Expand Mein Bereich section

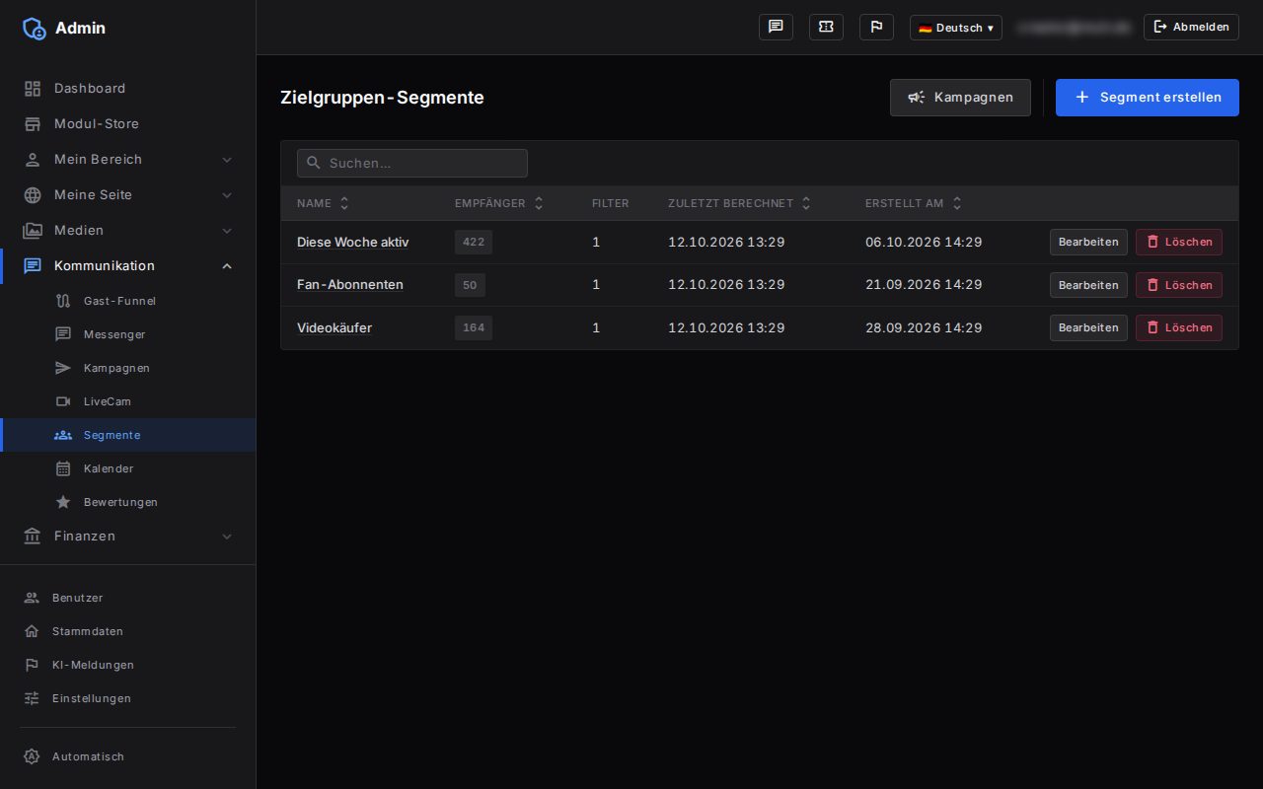pyautogui.click(x=127, y=159)
